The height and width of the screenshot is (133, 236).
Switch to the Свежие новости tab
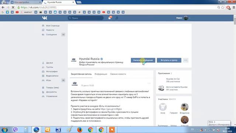point(118,74)
